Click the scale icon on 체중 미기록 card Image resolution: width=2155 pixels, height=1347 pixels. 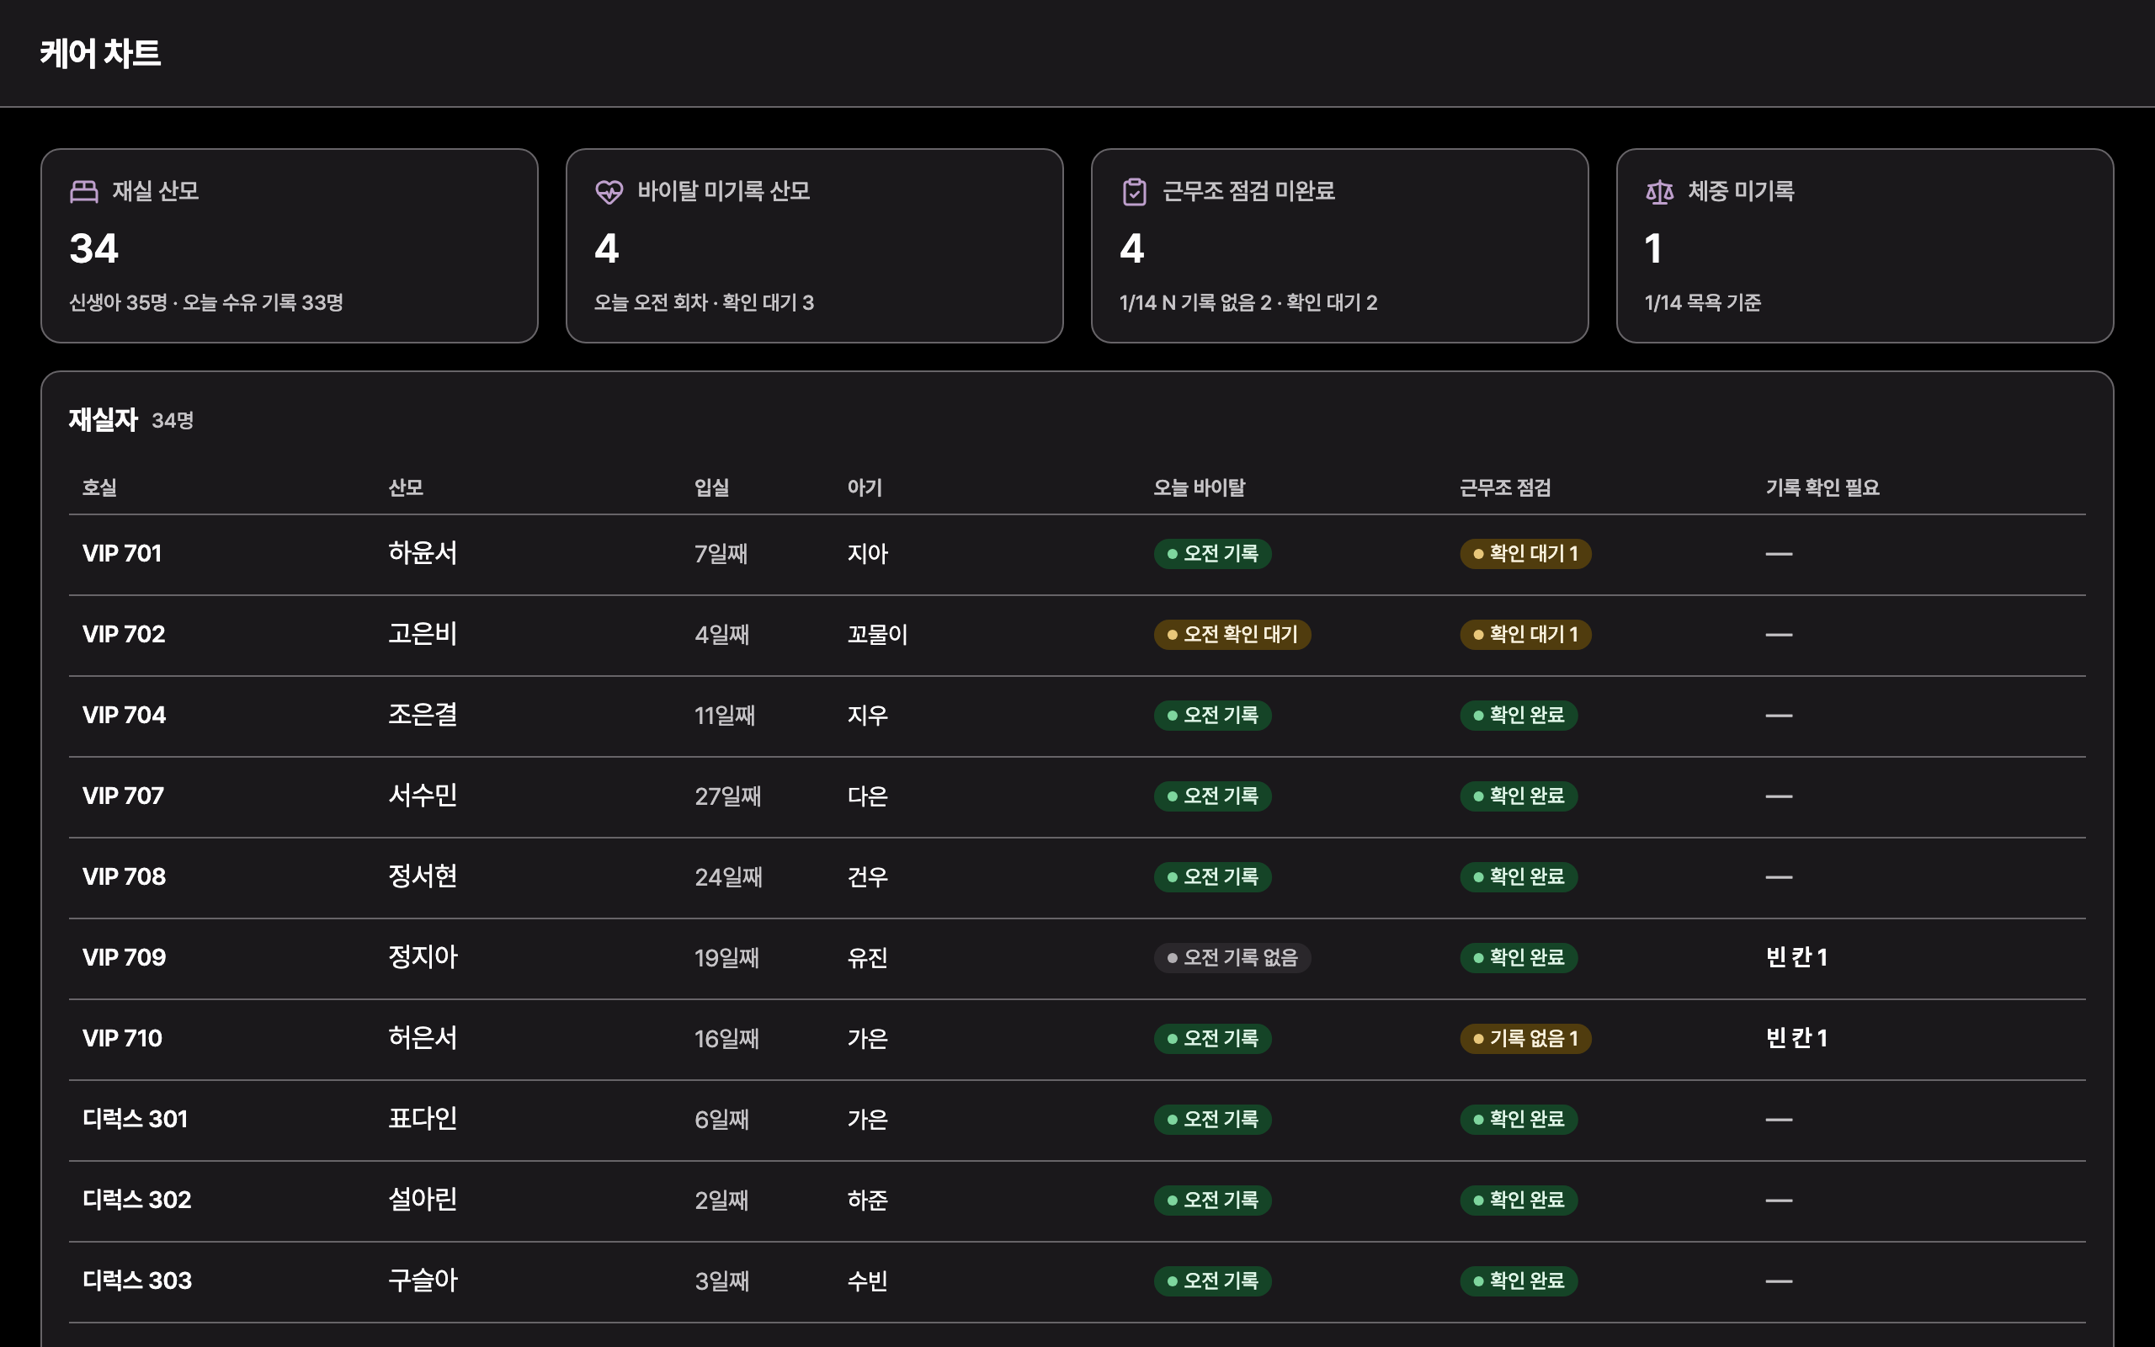pos(1660,192)
